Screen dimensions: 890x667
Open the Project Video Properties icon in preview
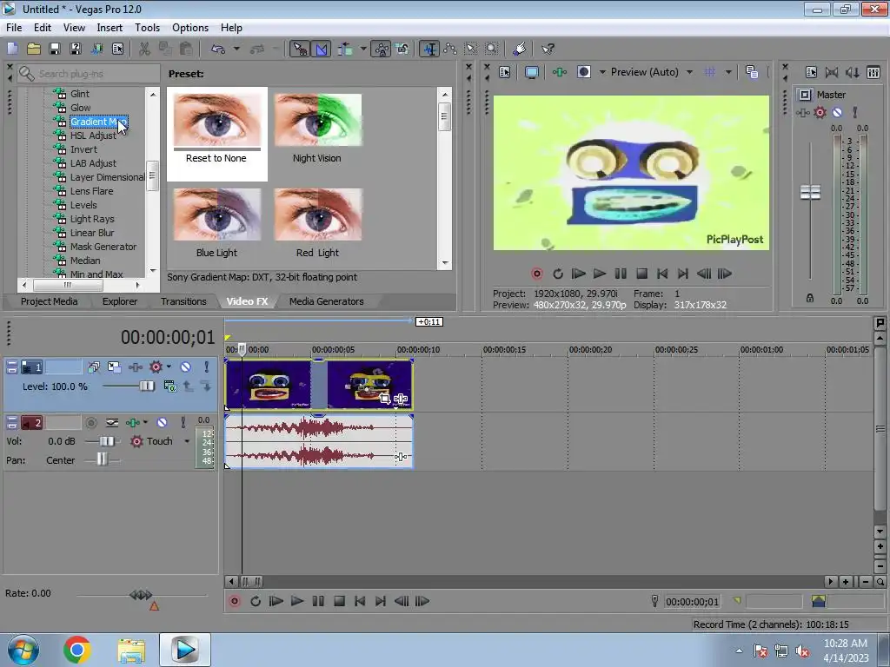point(505,72)
